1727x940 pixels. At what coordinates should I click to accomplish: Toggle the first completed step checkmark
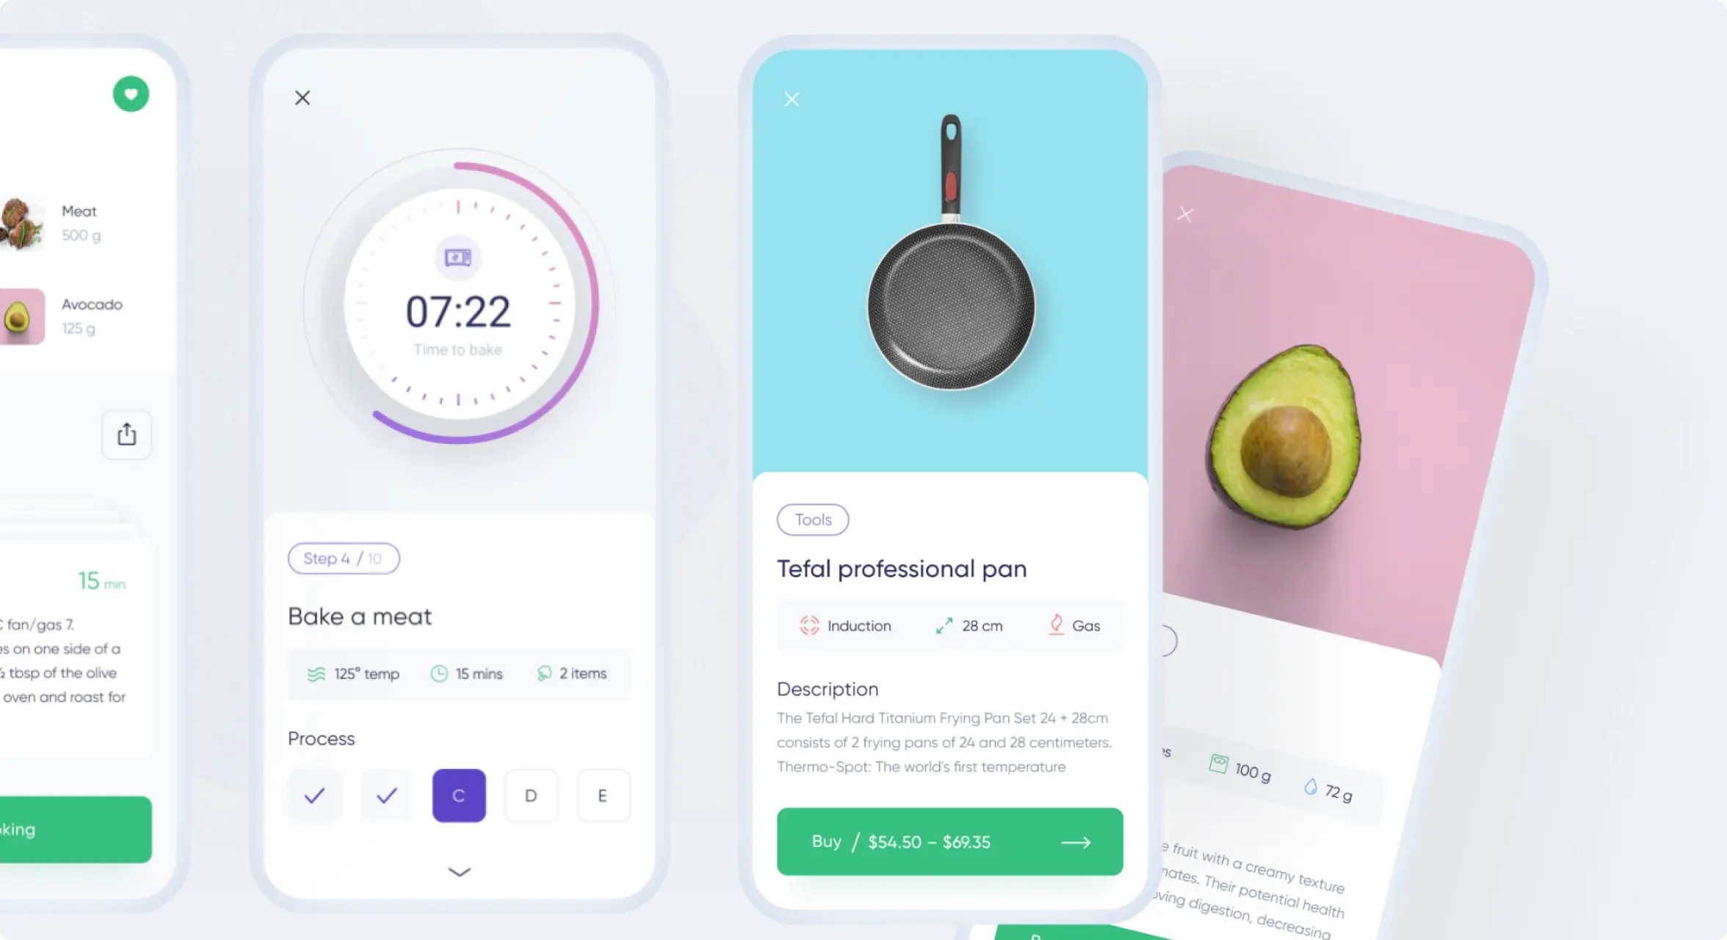[315, 795]
